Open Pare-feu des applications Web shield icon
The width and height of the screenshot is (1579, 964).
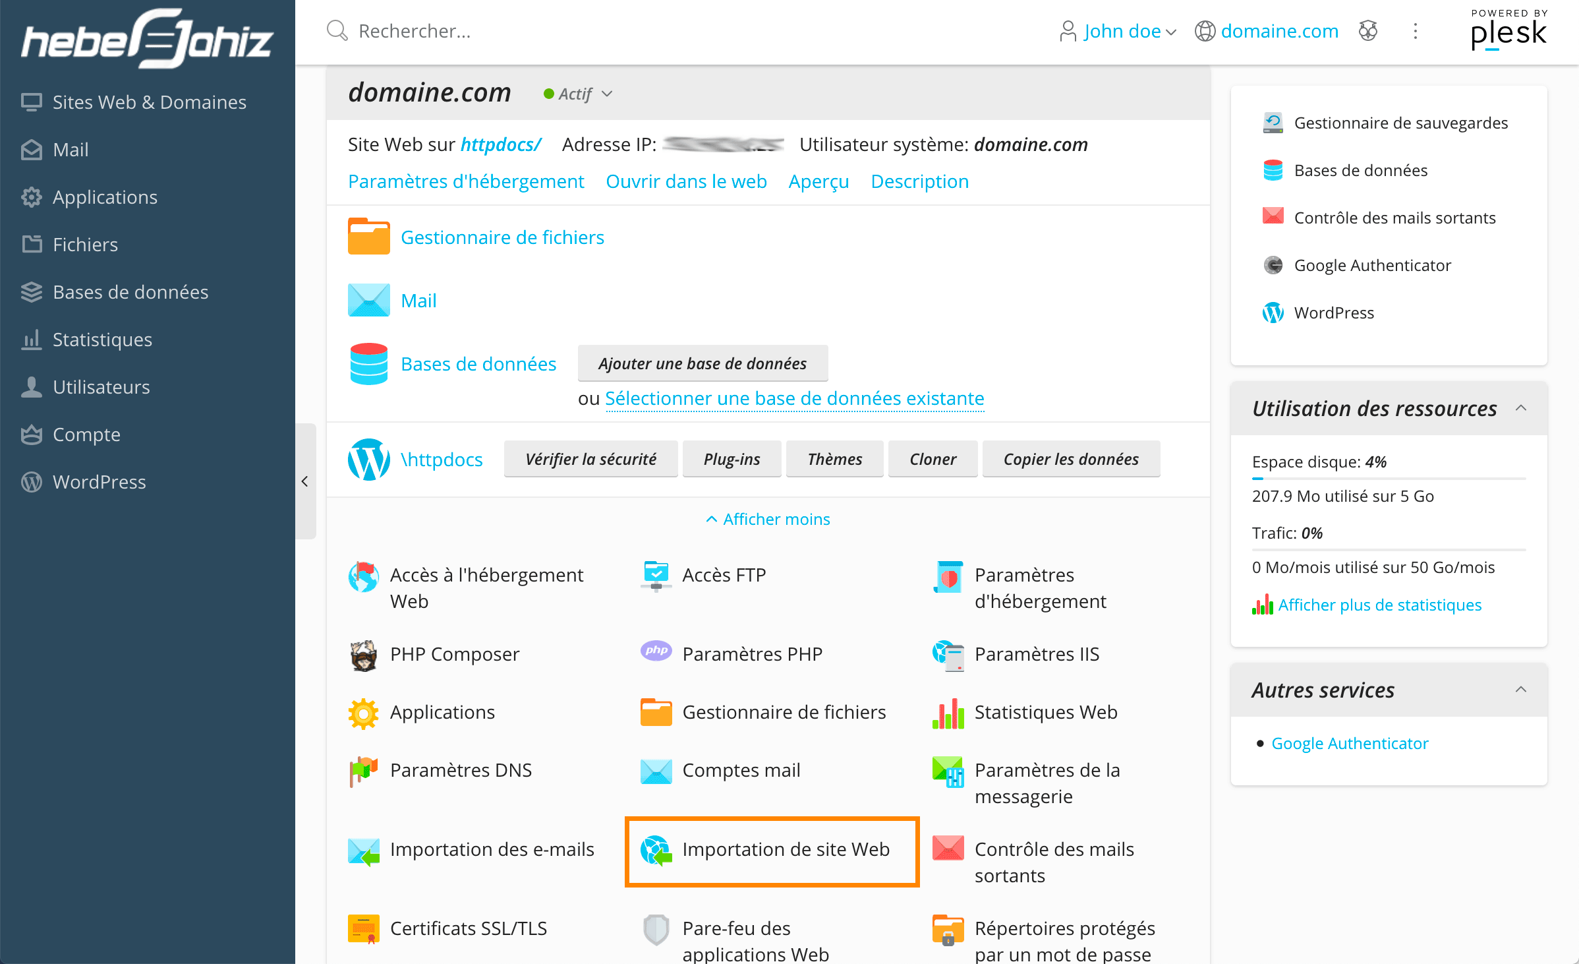point(656,929)
